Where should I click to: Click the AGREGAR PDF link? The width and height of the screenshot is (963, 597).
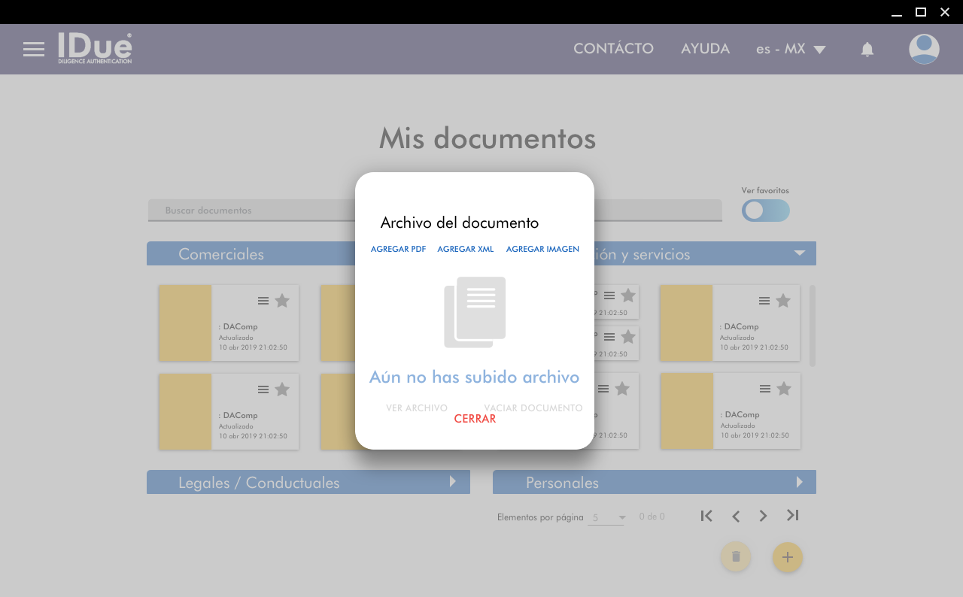point(398,250)
